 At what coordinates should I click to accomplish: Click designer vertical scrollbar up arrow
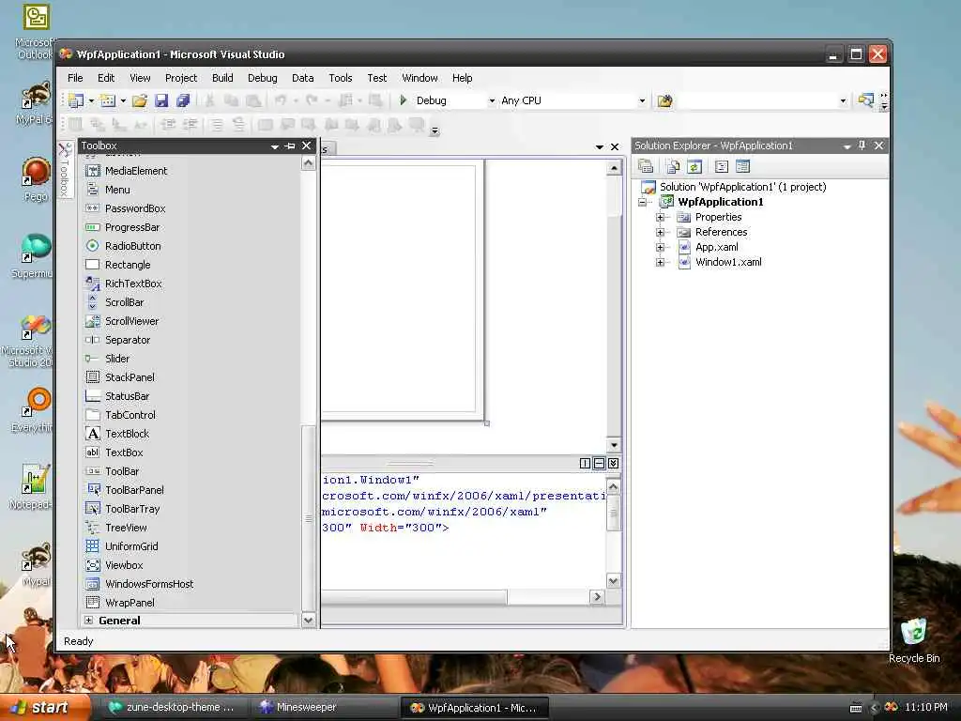pyautogui.click(x=614, y=168)
